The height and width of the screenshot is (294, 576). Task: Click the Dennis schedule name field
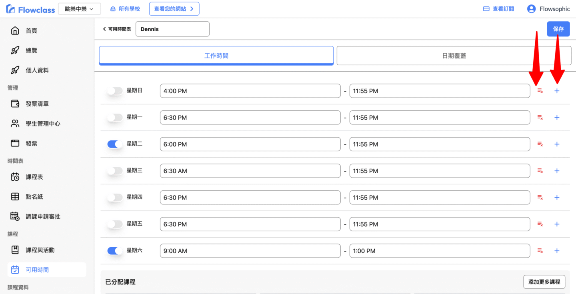point(172,29)
